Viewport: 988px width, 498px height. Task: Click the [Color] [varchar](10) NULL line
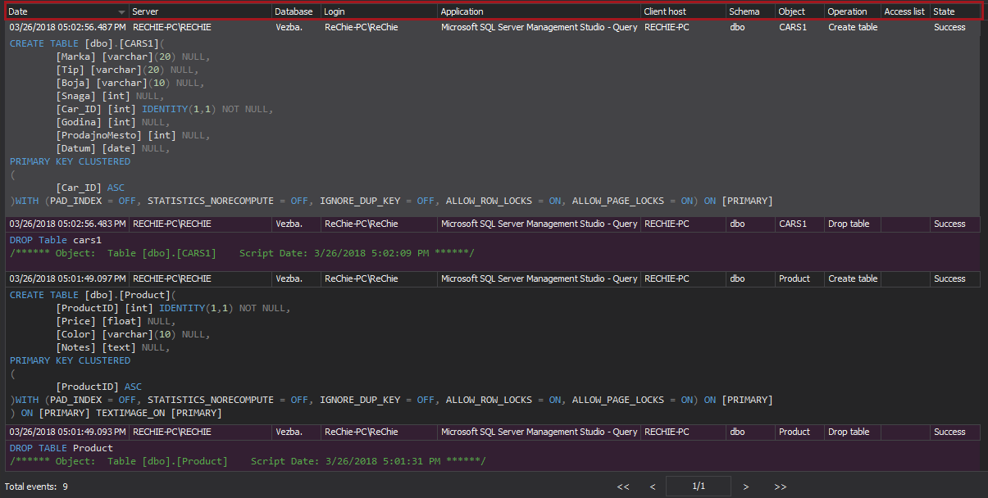click(133, 334)
